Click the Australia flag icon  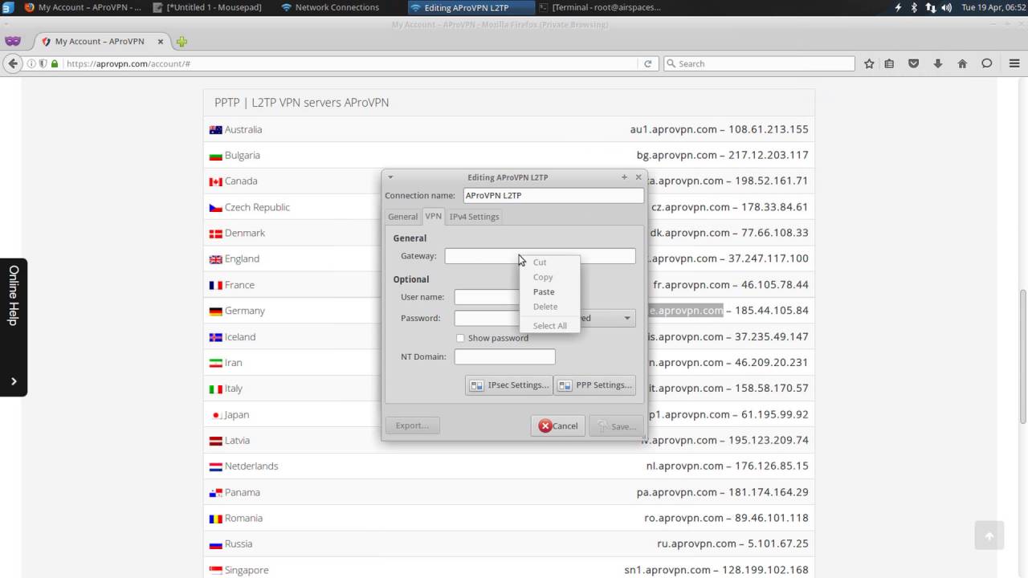[x=215, y=129]
